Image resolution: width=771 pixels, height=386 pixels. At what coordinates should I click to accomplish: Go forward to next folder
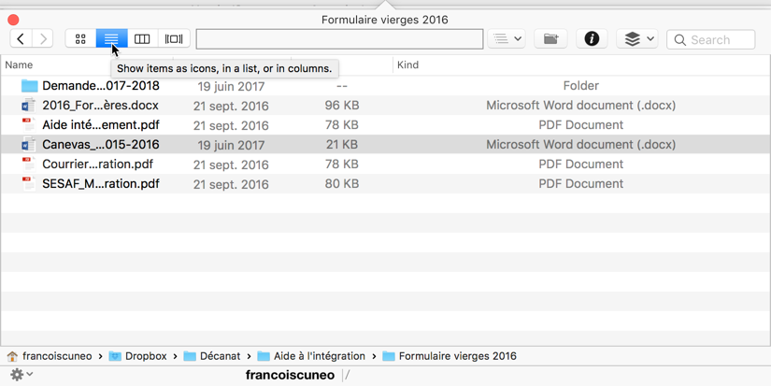43,39
